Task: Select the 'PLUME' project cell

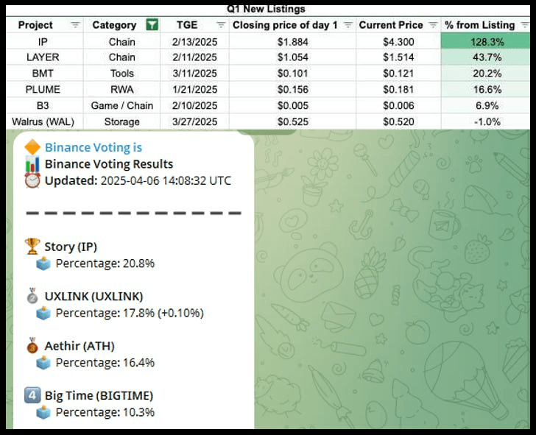Action: tap(45, 89)
